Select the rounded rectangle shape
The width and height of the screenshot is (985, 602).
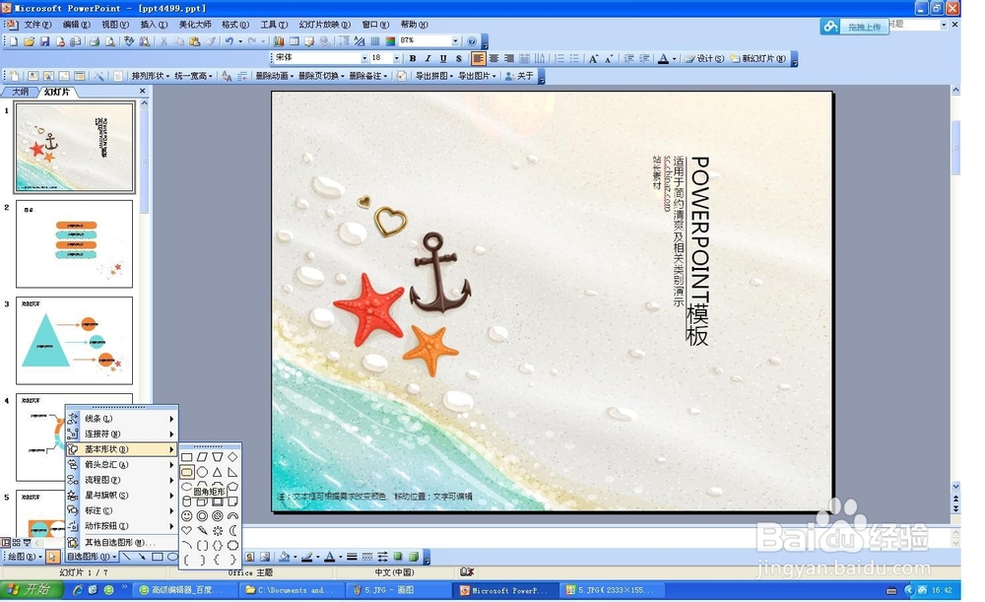(x=186, y=472)
